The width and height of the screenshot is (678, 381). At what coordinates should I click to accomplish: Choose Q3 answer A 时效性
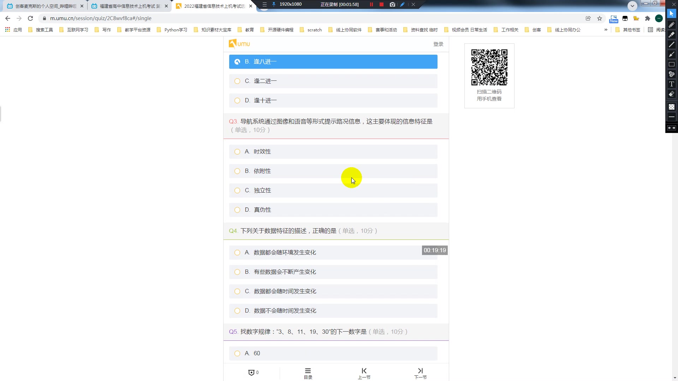tap(333, 152)
